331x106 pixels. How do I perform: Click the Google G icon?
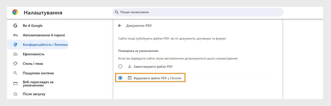pyautogui.click(x=15, y=26)
